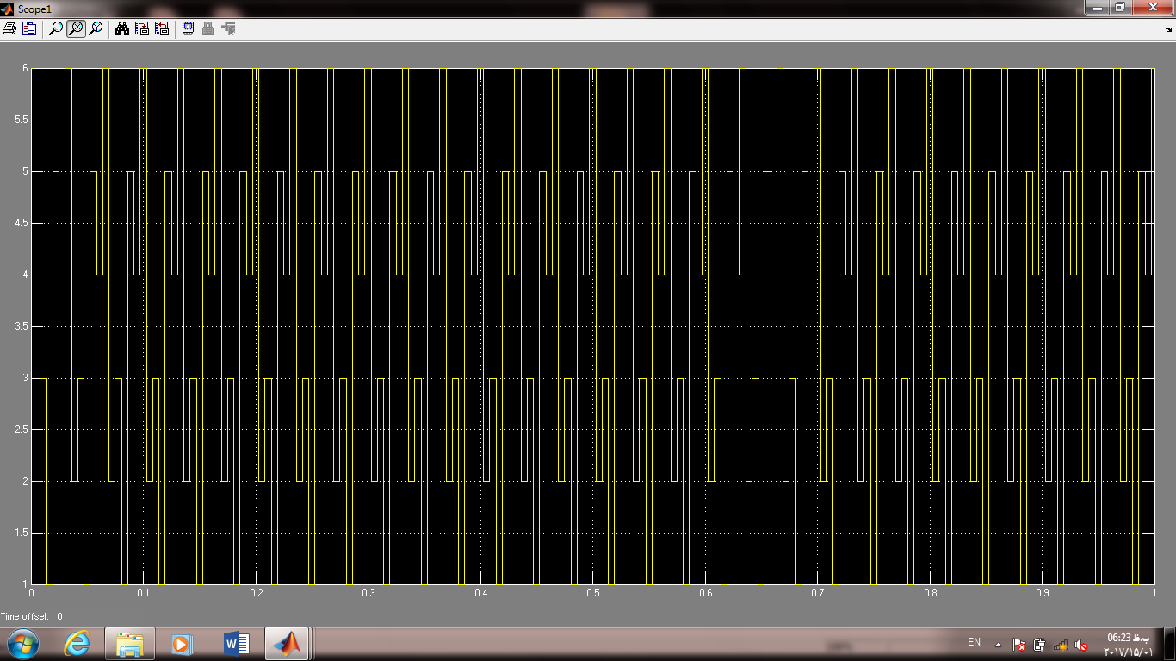Open Scope Parameters dialog
Image resolution: width=1176 pixels, height=661 pixels.
pyautogui.click(x=29, y=28)
